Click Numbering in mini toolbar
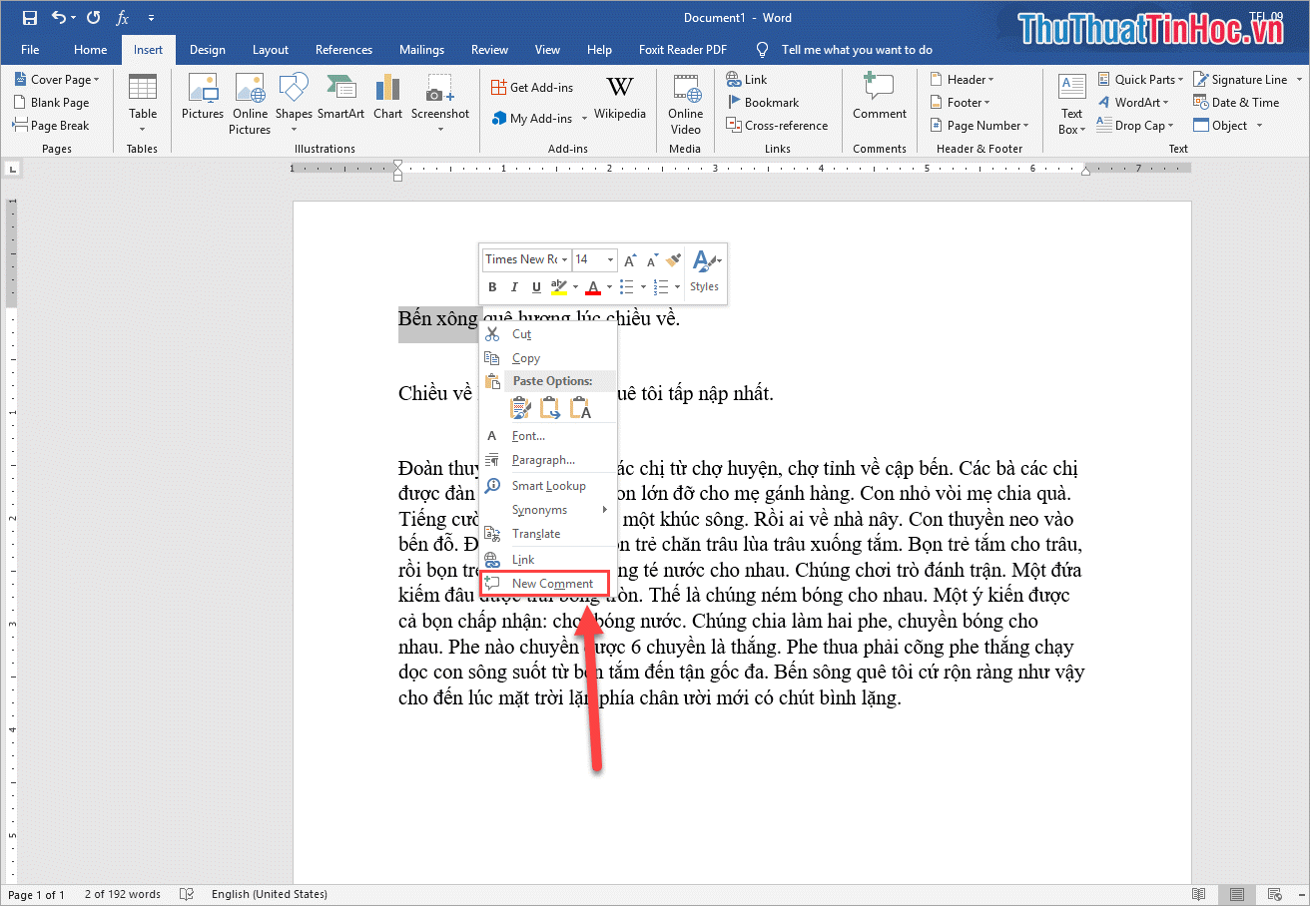Image resolution: width=1310 pixels, height=906 pixels. coord(660,287)
